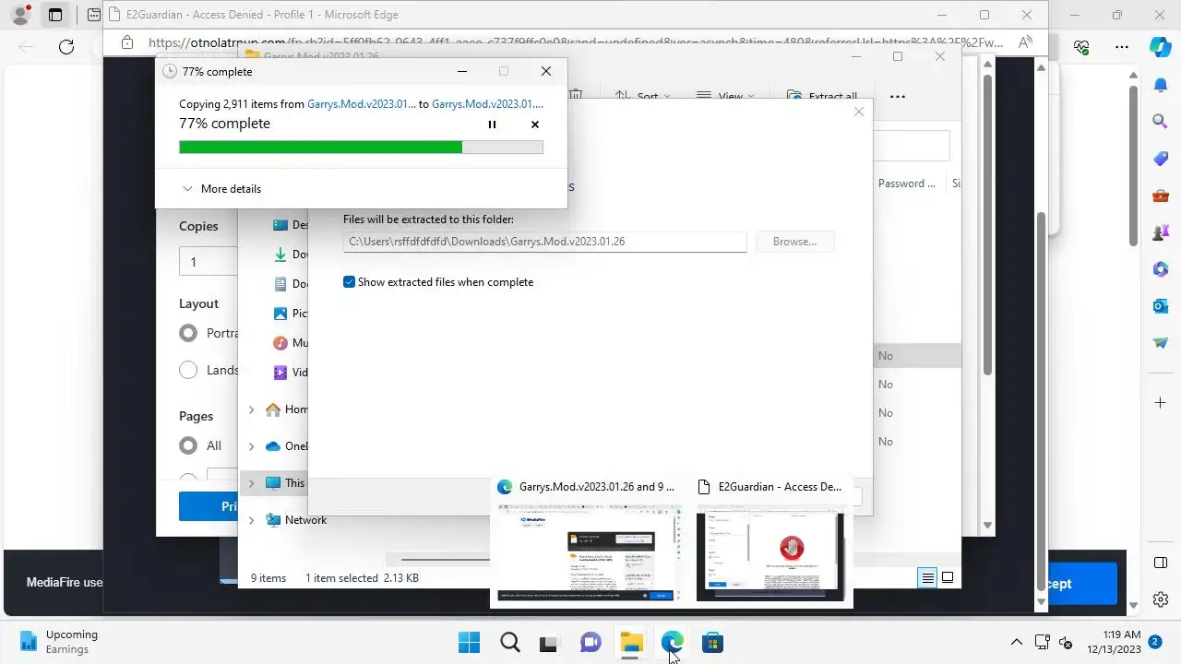
Task: Open Explorer See more ellipsis menu
Action: [897, 96]
